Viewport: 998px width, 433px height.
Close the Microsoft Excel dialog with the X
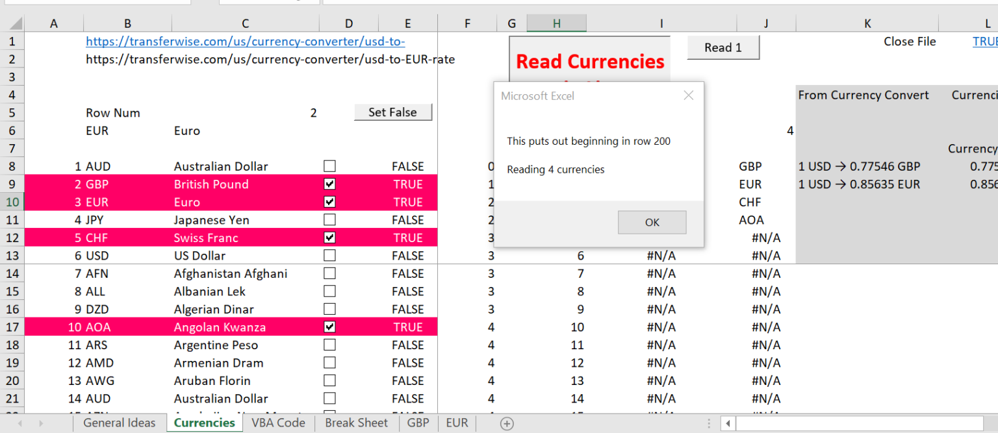click(x=688, y=95)
